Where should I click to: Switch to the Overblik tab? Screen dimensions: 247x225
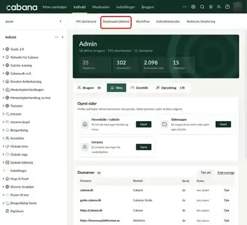point(139,88)
